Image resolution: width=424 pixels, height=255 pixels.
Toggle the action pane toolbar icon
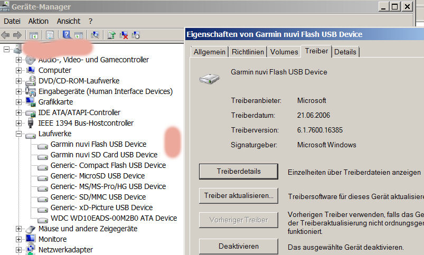click(x=79, y=35)
